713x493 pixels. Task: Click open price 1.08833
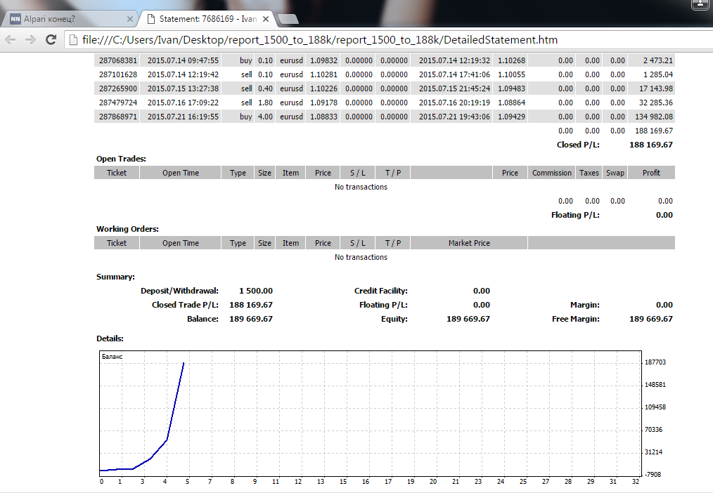(323, 117)
